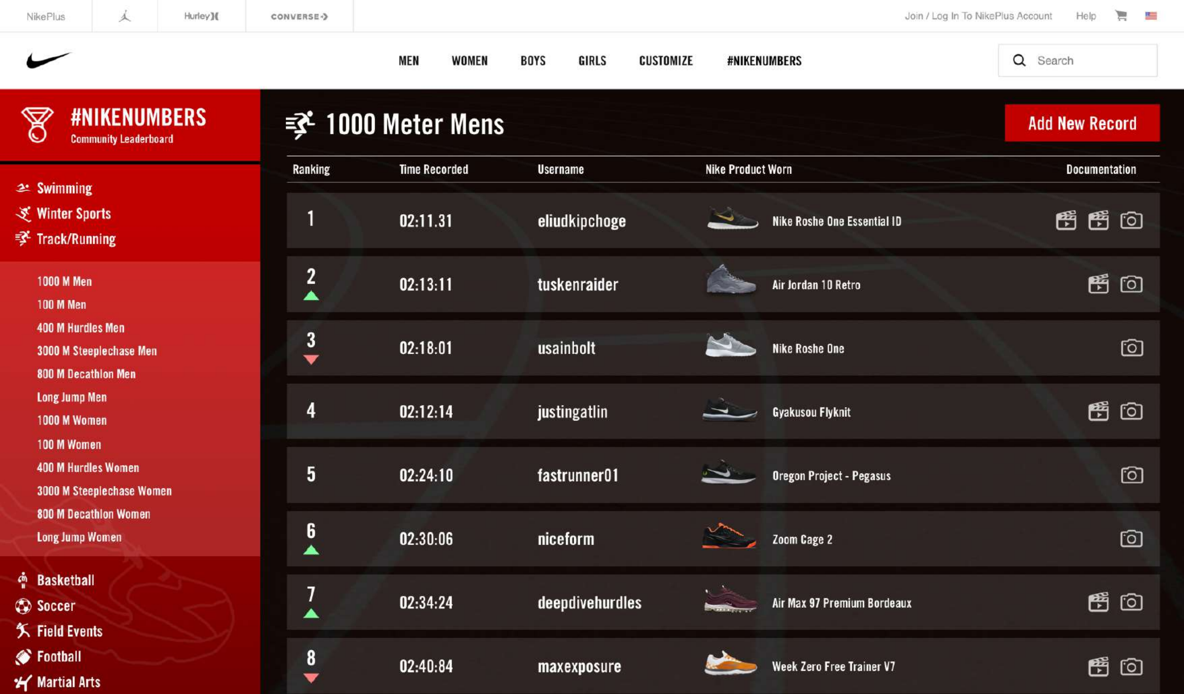Click the Add New Record button

point(1082,123)
